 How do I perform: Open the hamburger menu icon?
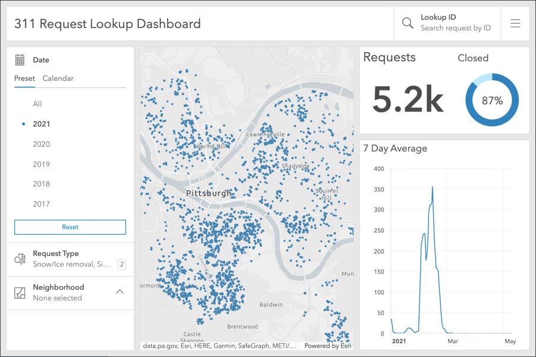(x=515, y=23)
